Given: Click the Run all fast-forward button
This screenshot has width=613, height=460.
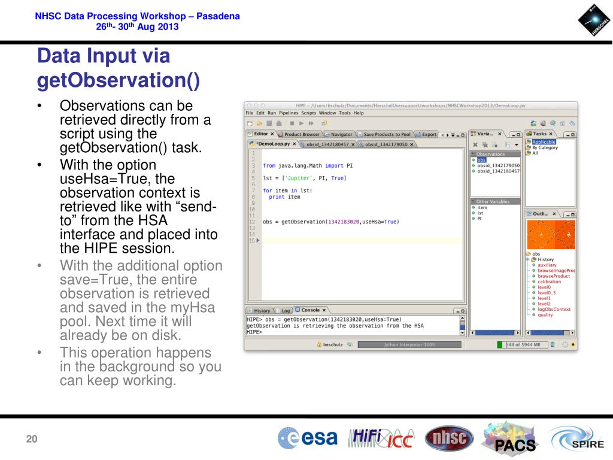Looking at the screenshot, I should click(311, 123).
